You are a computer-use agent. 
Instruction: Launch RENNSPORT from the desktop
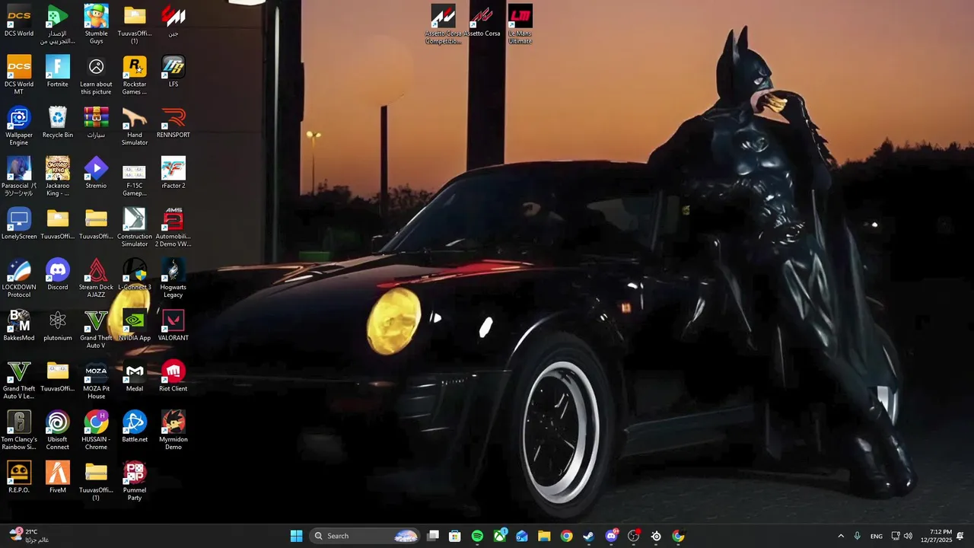173,122
